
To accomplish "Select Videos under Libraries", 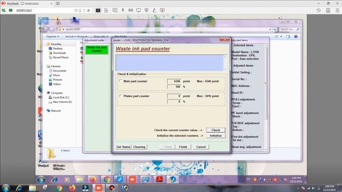I will tap(57, 84).
